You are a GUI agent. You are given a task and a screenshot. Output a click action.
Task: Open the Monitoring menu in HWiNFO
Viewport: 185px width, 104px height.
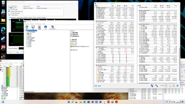(x=38, y=24)
